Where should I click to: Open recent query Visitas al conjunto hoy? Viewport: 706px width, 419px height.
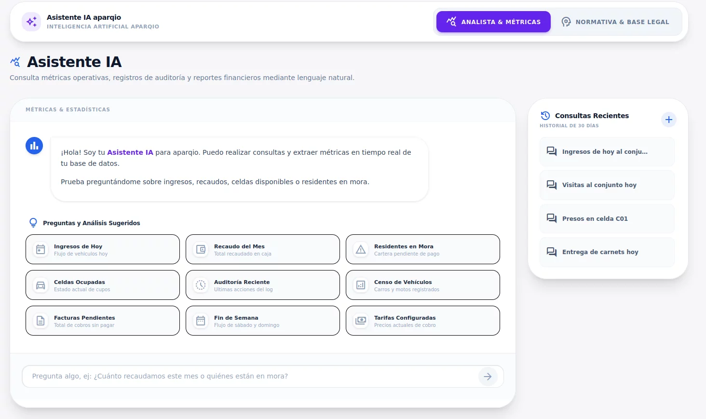pyautogui.click(x=607, y=185)
